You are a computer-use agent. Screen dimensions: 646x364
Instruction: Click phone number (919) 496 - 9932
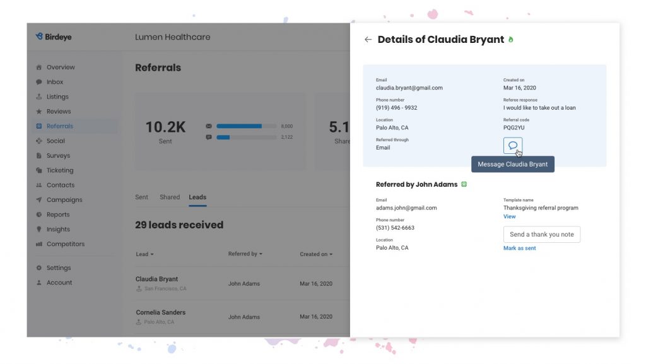[396, 108]
